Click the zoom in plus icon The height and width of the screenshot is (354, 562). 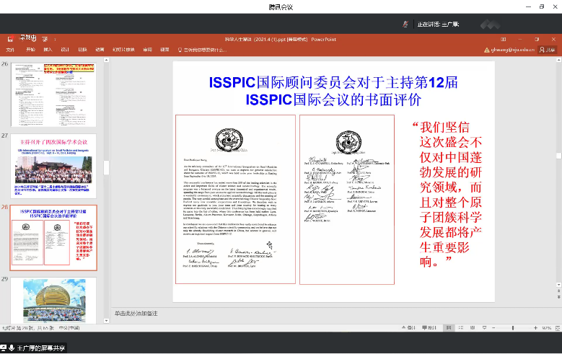tap(535, 327)
